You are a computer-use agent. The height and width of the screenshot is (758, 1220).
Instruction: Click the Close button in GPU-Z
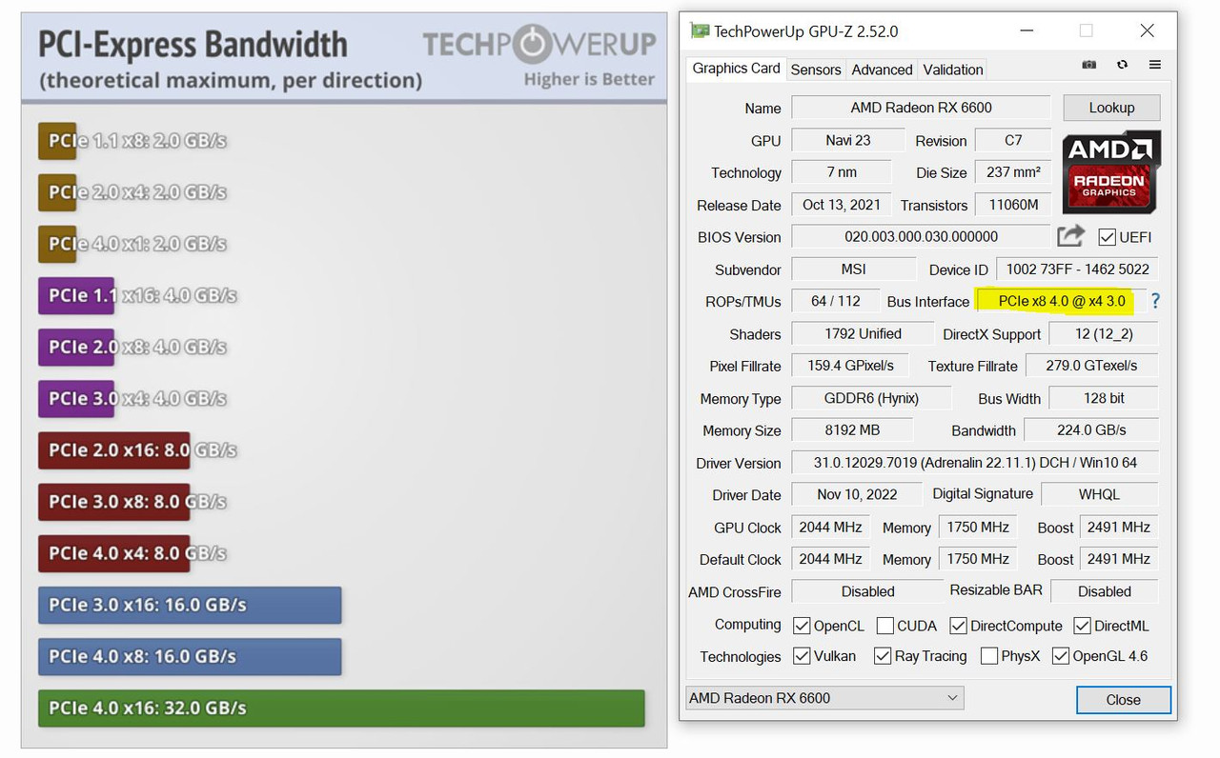(x=1123, y=700)
